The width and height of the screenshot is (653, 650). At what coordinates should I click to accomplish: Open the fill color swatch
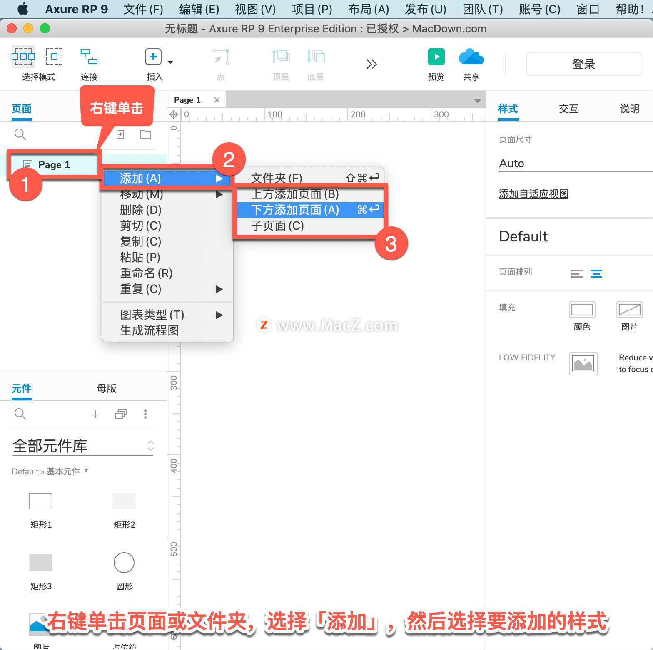[x=582, y=310]
